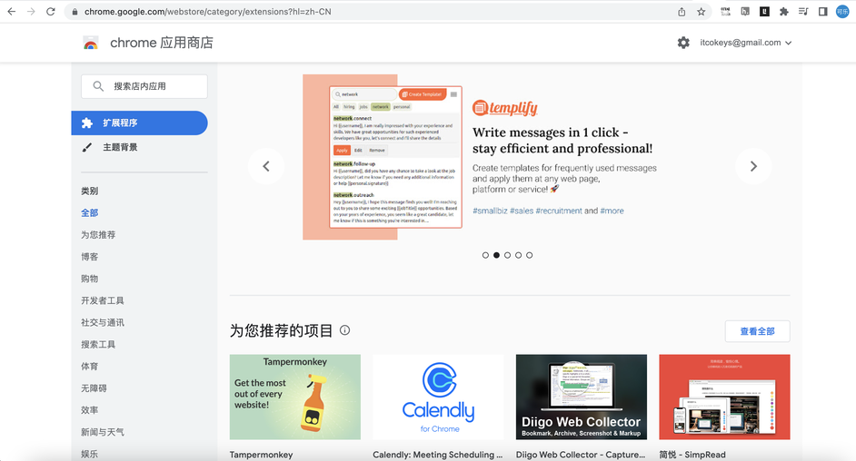
Task: Click the search magnifier icon in the store
Action: point(98,86)
